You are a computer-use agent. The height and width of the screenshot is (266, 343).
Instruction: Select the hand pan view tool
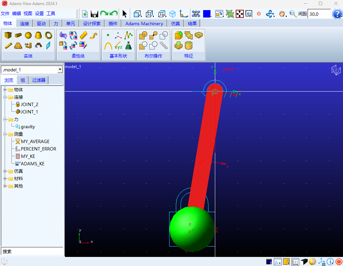pos(282,14)
